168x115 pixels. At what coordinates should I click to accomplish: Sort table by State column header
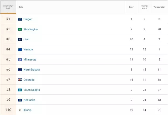pos(21,7)
